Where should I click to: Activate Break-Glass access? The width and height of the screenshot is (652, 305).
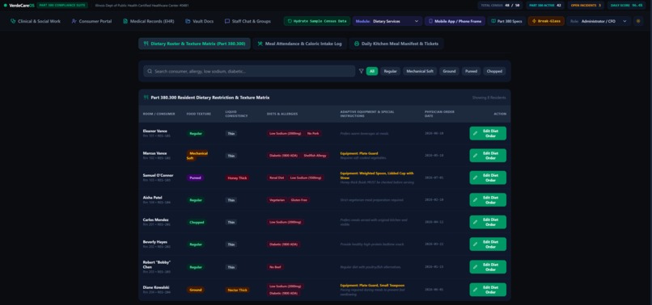546,21
